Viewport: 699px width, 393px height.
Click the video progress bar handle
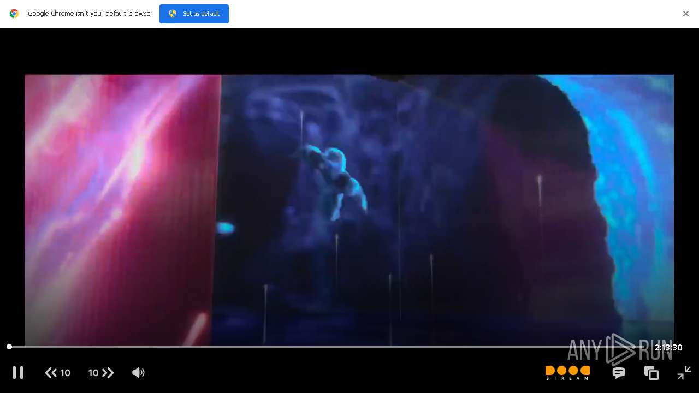(x=9, y=347)
